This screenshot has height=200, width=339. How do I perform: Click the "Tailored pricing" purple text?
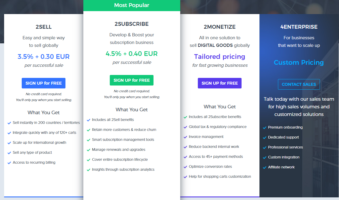[220, 57]
